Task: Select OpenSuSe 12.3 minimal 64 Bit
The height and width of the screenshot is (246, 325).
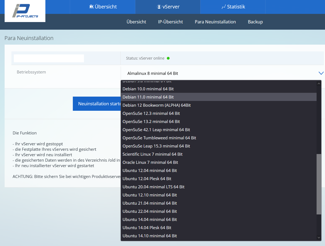Action: (x=218, y=113)
